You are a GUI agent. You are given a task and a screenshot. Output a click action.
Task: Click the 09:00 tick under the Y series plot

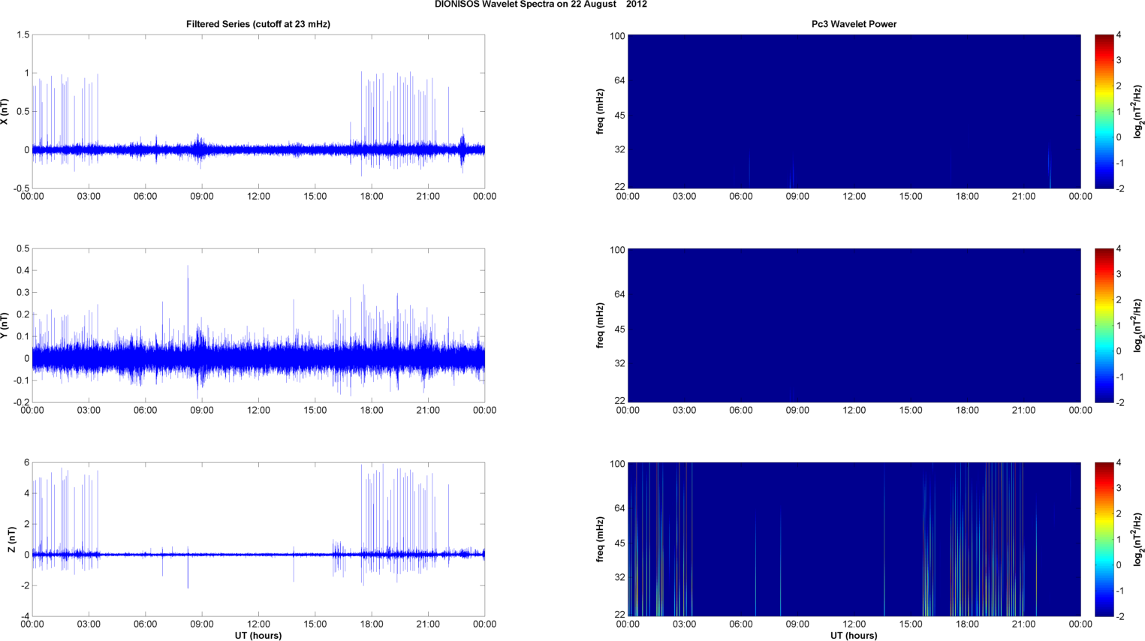202,411
